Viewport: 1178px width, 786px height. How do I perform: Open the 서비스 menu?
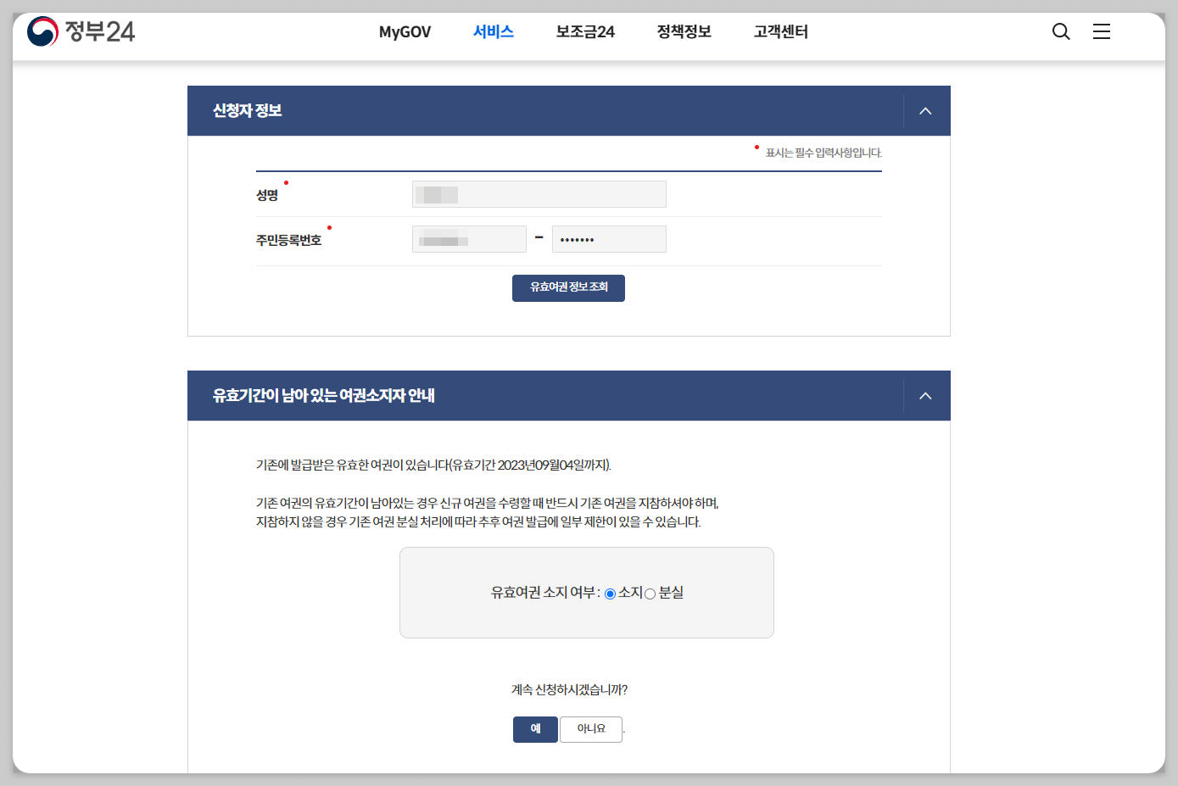click(494, 32)
